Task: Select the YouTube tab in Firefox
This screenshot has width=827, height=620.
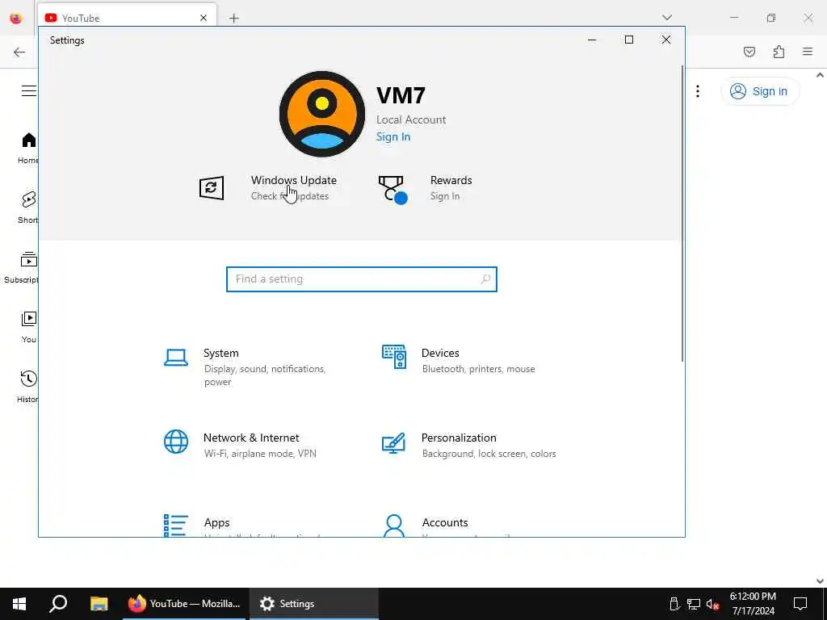Action: point(127,18)
